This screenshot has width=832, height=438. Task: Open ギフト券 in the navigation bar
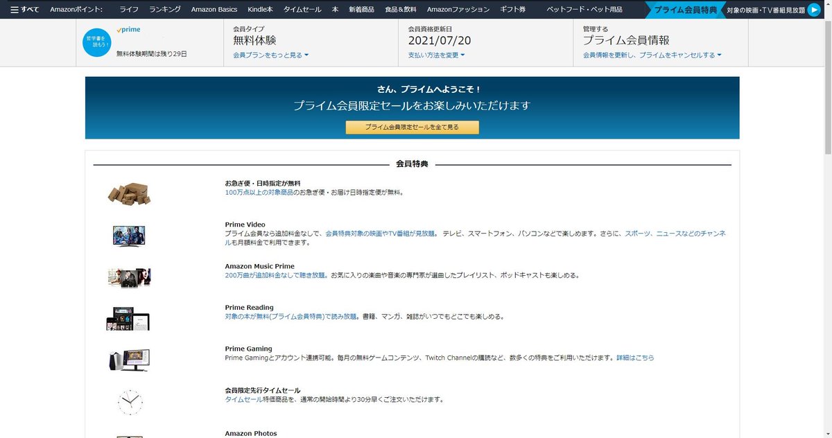click(513, 10)
